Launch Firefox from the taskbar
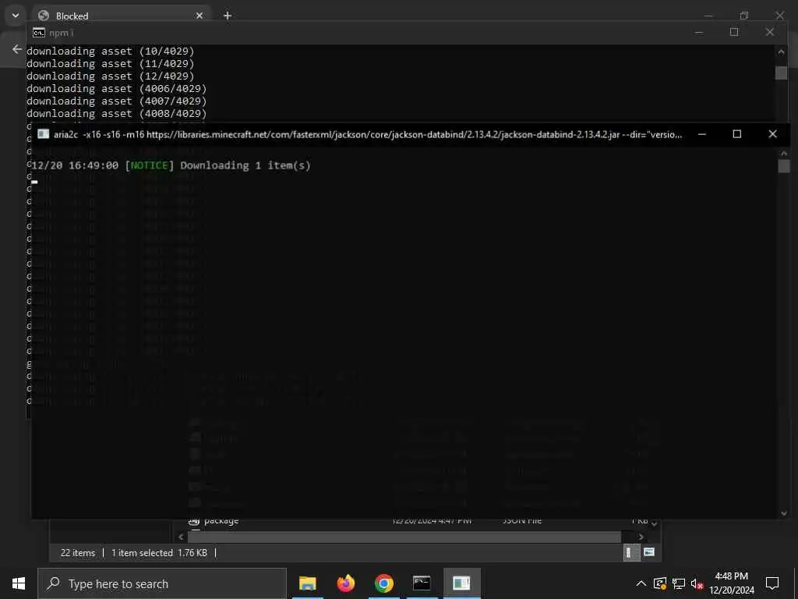 pos(345,583)
